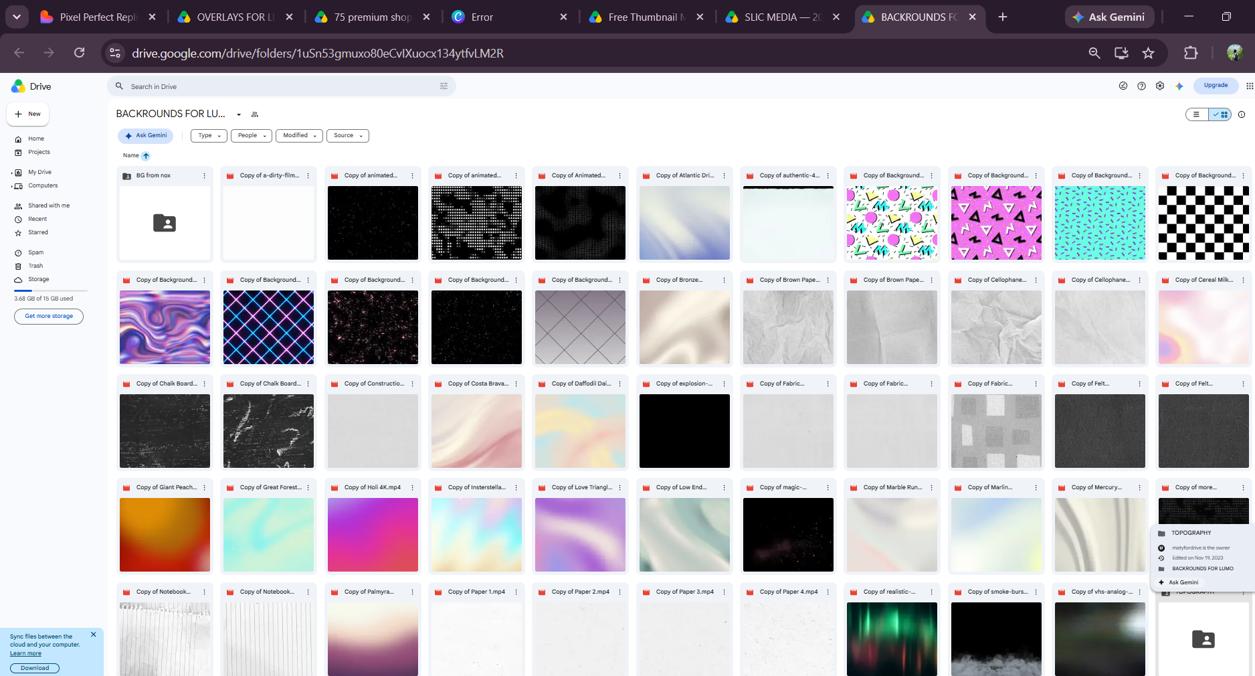Screen dimensions: 1255x676
Task: Open the folder sharing people icon
Action: [x=254, y=114]
